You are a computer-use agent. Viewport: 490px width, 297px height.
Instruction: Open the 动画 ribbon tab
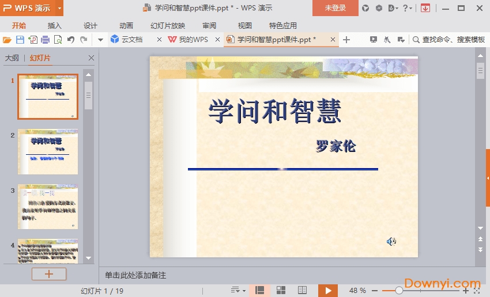click(126, 25)
